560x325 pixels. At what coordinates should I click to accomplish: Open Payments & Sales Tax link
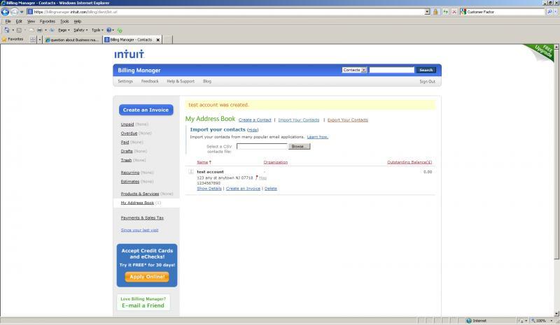pyautogui.click(x=142, y=217)
